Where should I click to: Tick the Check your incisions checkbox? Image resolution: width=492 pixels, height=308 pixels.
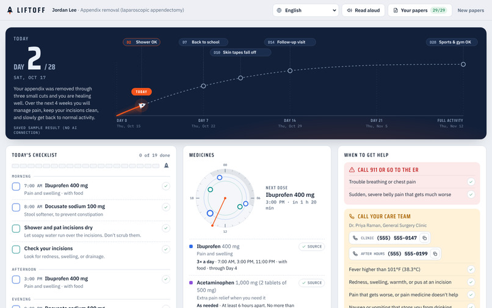click(16, 249)
